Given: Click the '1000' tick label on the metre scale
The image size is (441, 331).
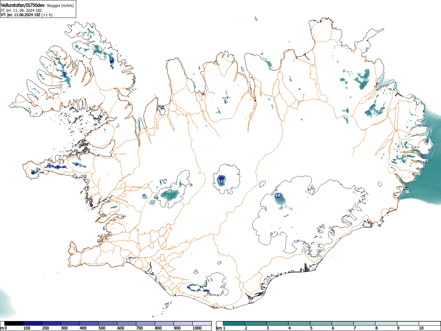Looking at the screenshot, I should (197, 328).
